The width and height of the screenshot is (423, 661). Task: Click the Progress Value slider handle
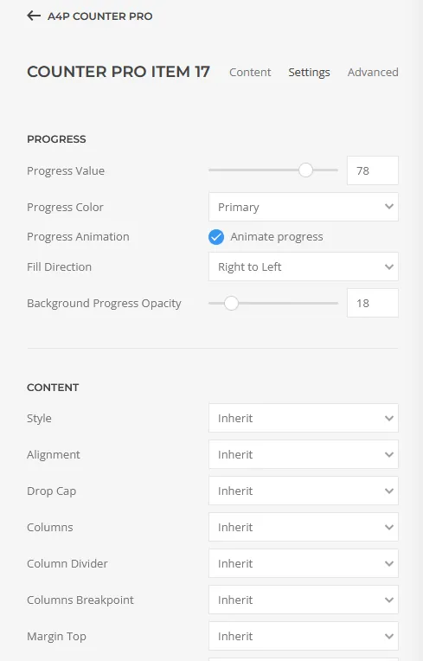[305, 170]
